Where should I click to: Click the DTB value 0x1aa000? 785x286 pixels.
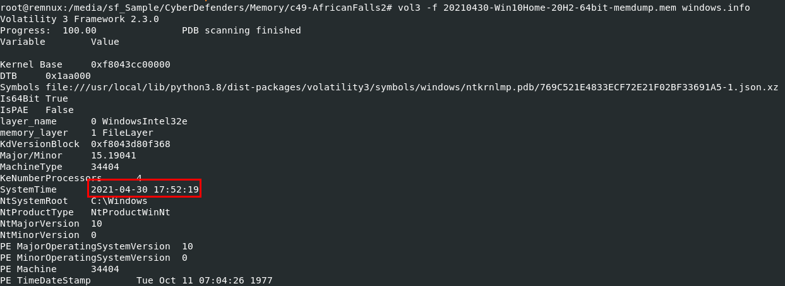click(68, 76)
